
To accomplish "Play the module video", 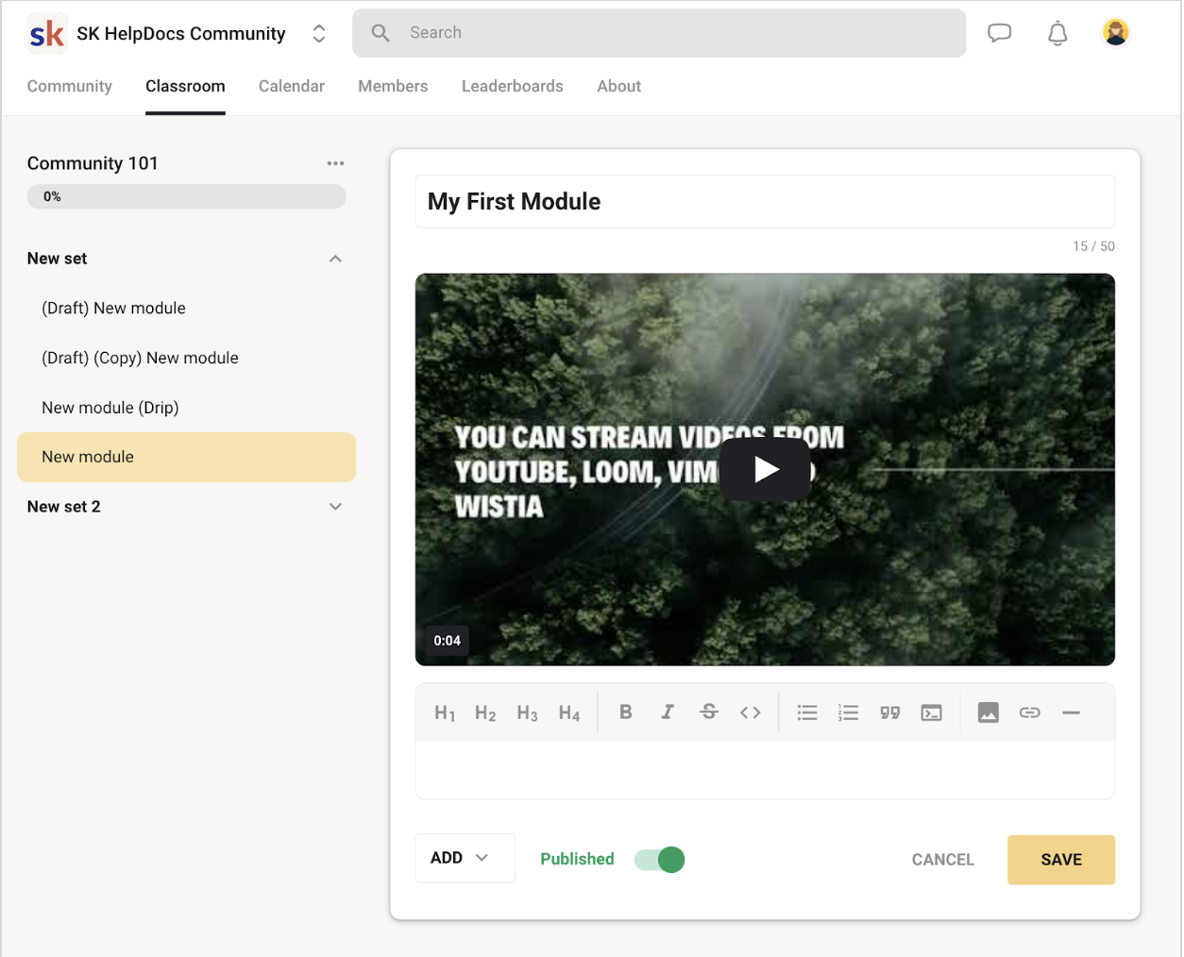I will 766,469.
